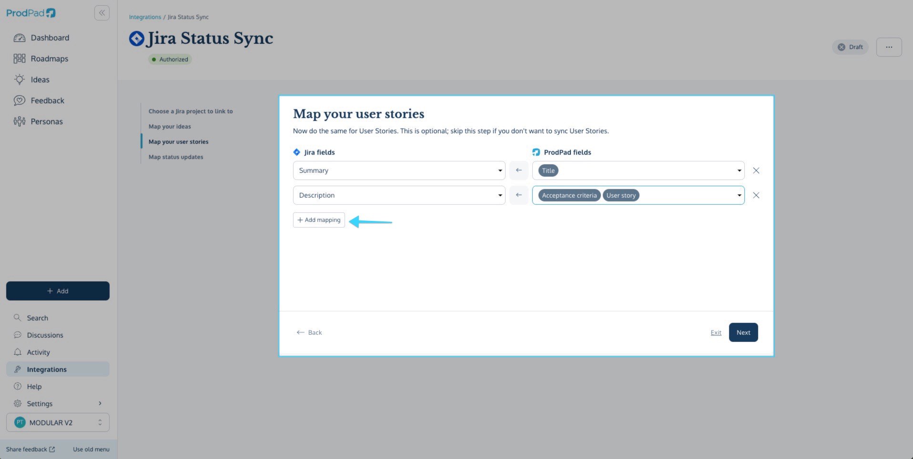Go to Map your ideas step
This screenshot has width=913, height=459.
170,127
